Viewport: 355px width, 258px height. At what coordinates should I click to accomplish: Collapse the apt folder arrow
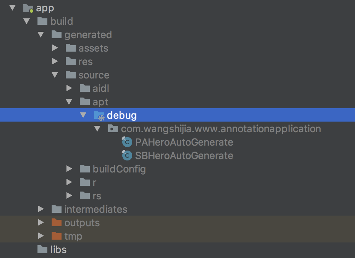click(69, 102)
